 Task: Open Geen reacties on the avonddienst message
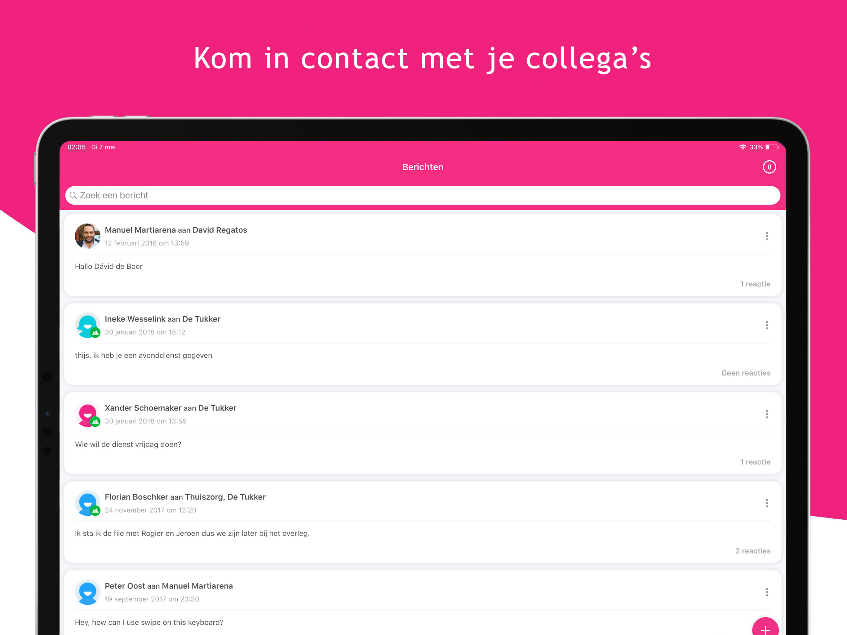pos(746,373)
